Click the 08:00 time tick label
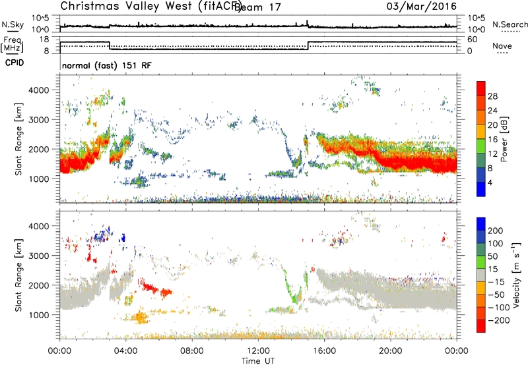528x365 pixels. click(x=192, y=351)
